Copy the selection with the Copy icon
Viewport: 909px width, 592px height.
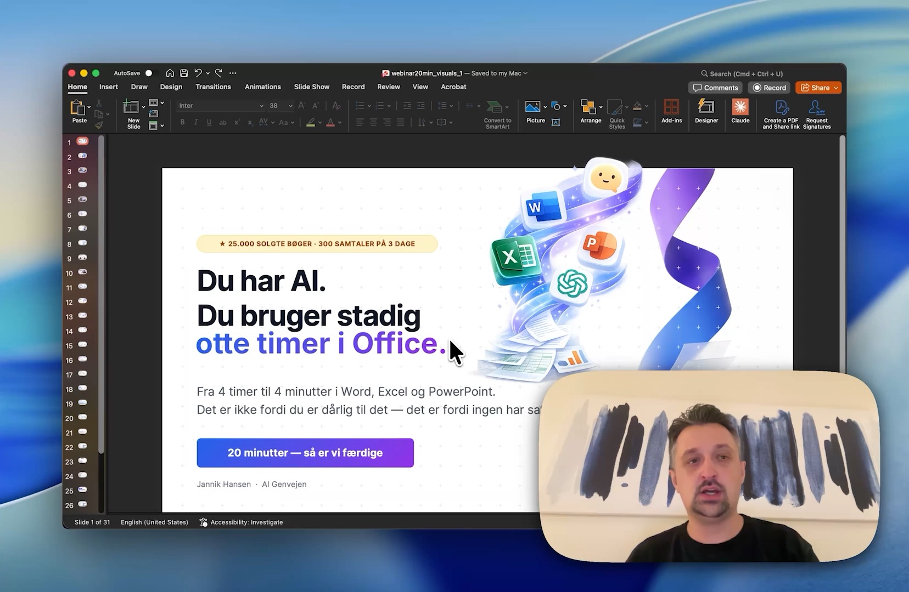point(99,114)
